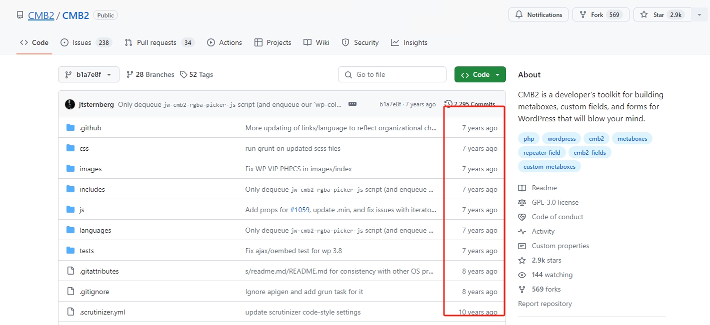Select the wordpress topic tag
Viewport: 710px width, 325px height.
pos(561,139)
